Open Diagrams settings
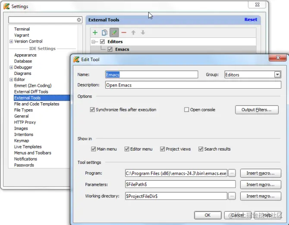The image size is (289, 225). (x=23, y=73)
